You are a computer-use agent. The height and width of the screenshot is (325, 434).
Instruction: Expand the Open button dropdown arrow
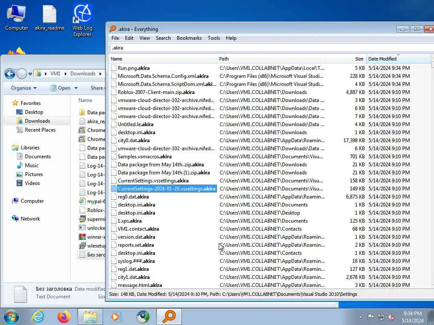pyautogui.click(x=76, y=88)
